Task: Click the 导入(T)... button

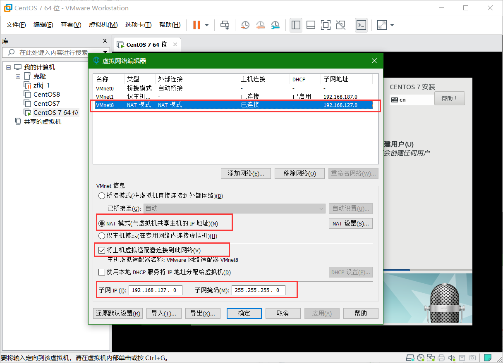Action: tap(164, 313)
